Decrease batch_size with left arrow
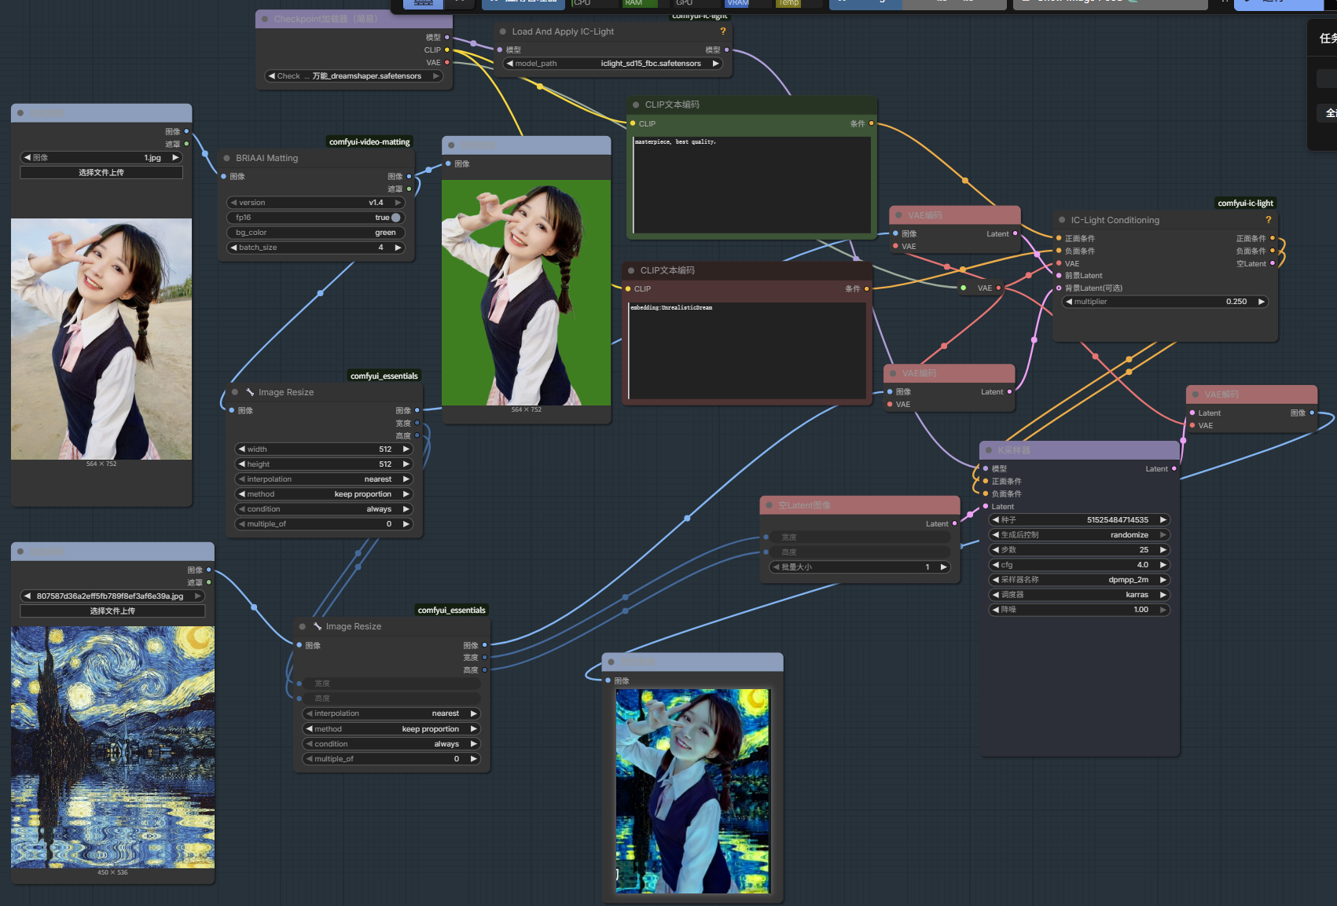 tap(233, 248)
